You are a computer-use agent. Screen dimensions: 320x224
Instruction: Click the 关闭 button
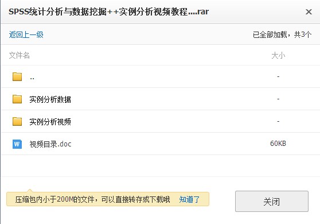(x=272, y=202)
